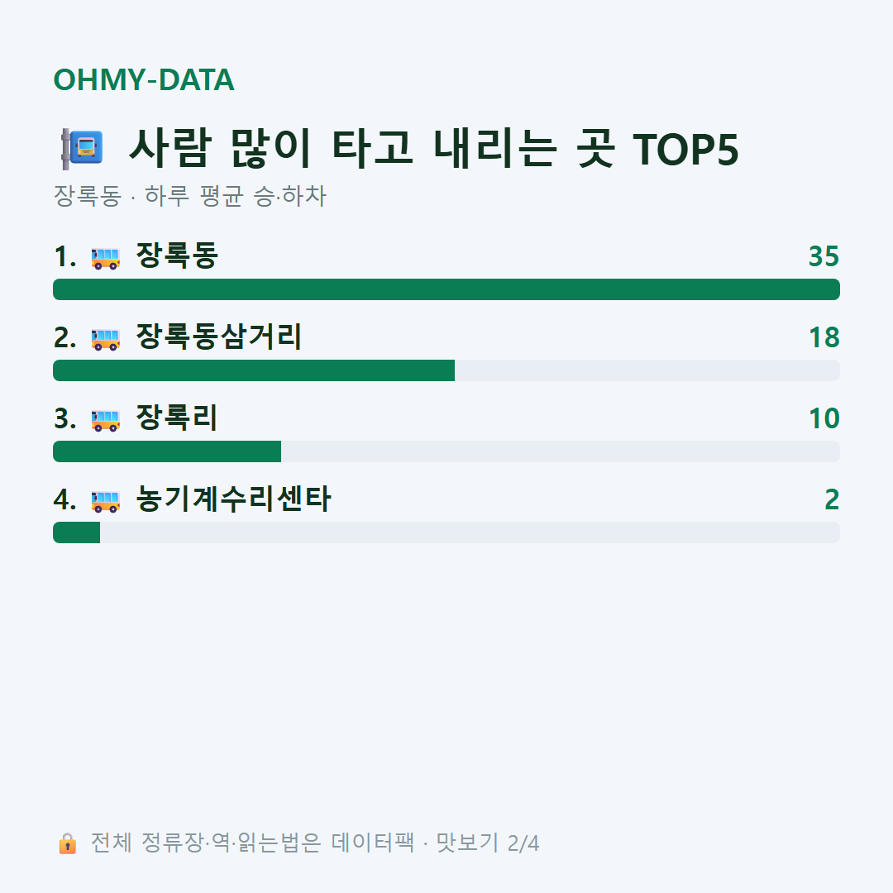893x893 pixels.
Task: Click the bus icon next to 농기계수리센타
Action: pyautogui.click(x=106, y=500)
